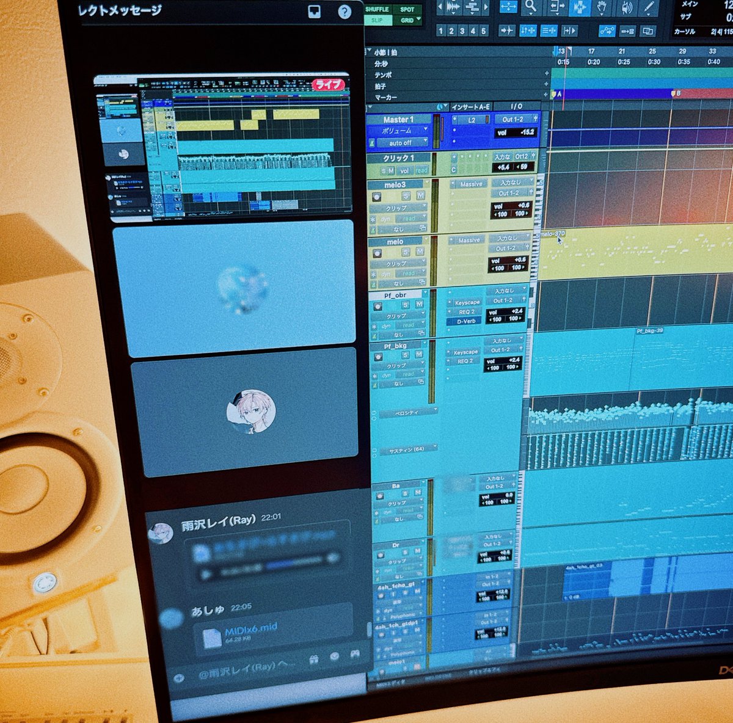Open Keyscape insert on Pf_bkg
This screenshot has width=733, height=723.
tap(465, 352)
